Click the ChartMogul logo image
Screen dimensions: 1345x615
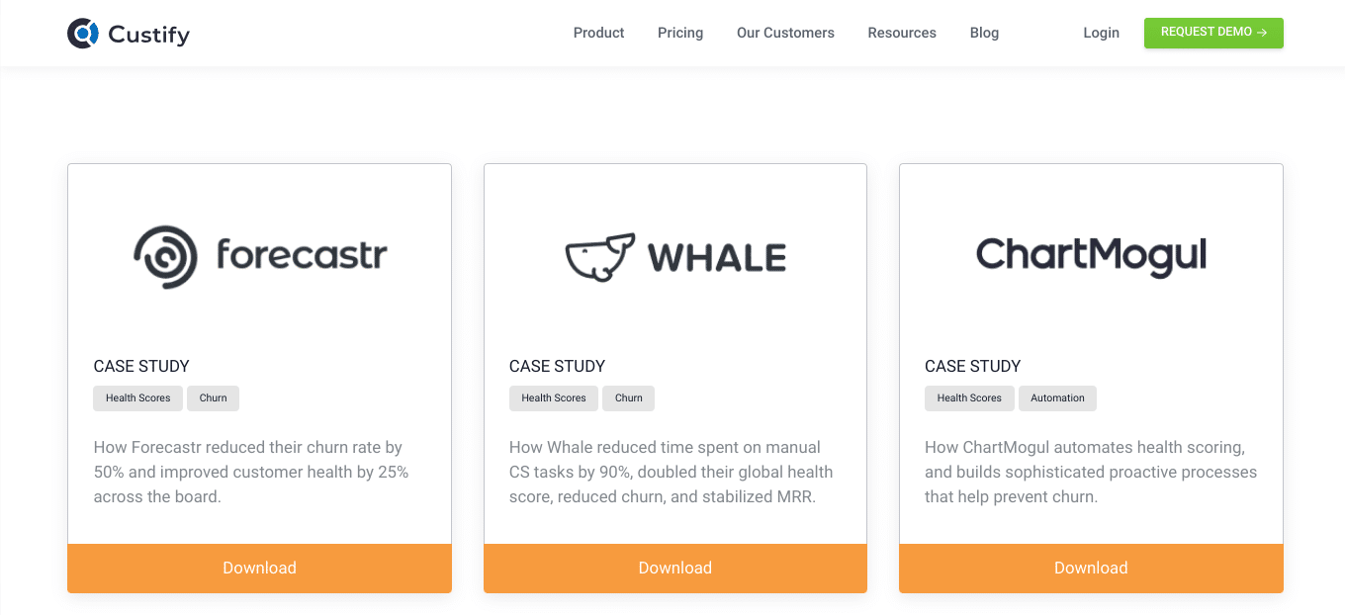(x=1091, y=255)
